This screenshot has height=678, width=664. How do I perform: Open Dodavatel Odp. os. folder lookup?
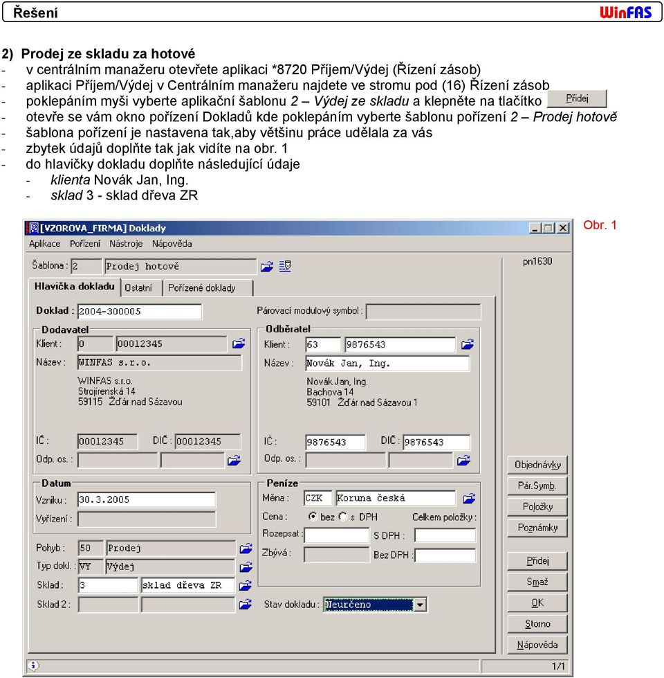click(234, 461)
